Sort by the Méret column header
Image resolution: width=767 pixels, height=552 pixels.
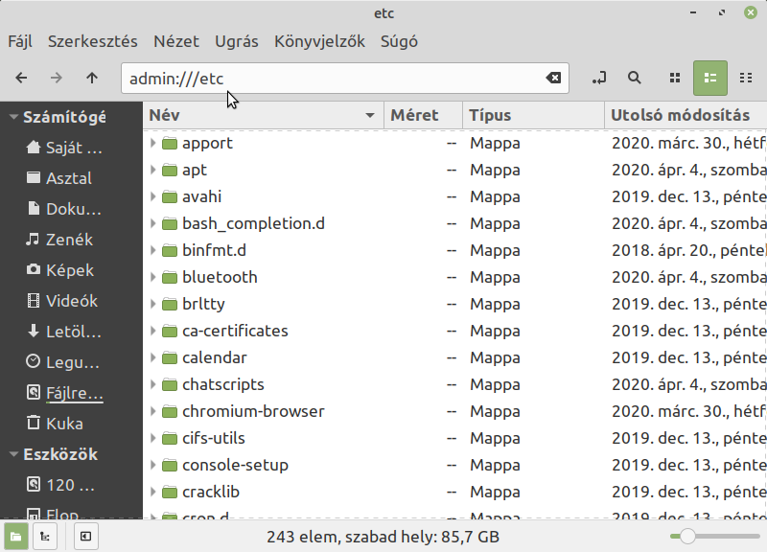[424, 115]
